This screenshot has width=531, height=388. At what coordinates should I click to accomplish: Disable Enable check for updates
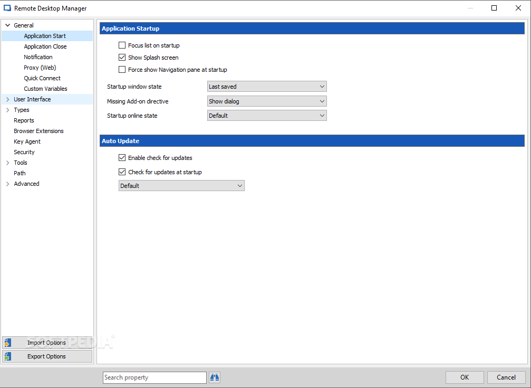pyautogui.click(x=122, y=157)
